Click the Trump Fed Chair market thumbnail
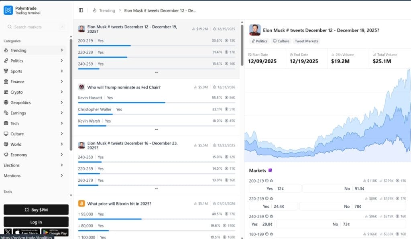The width and height of the screenshot is (411, 239). click(x=81, y=87)
